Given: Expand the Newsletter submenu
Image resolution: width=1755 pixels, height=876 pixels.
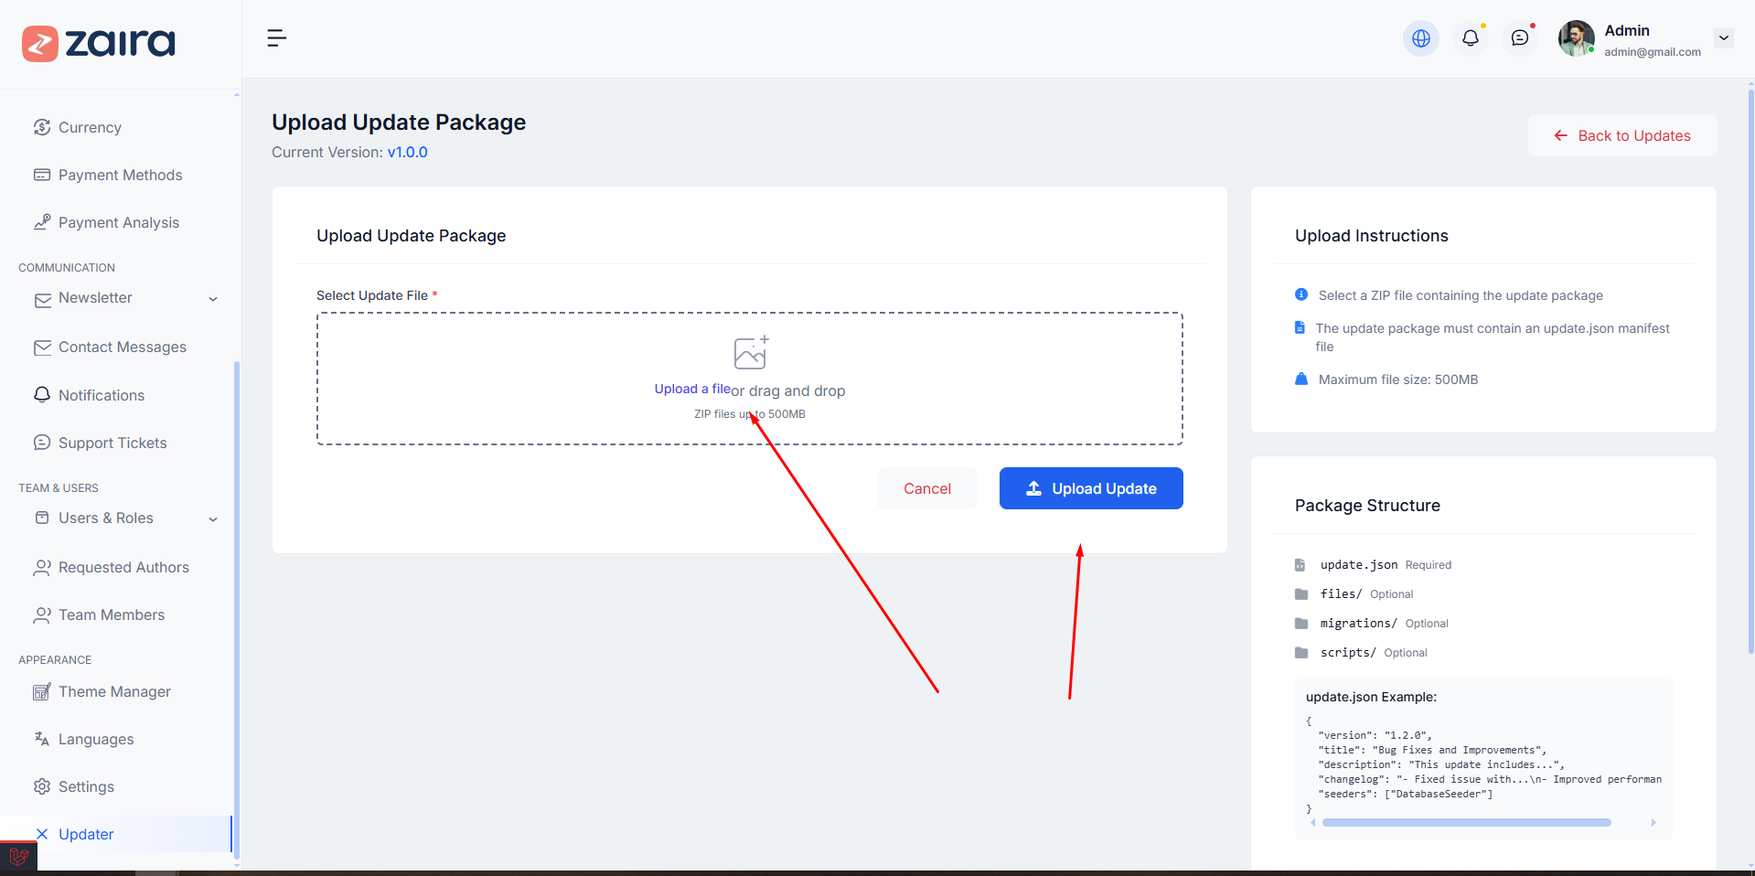Looking at the screenshot, I should 213,299.
